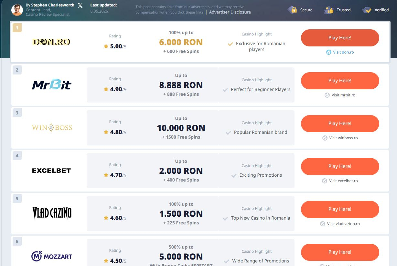The image size is (397, 266).
Task: Open Stephen Charlesworth's X profile icon
Action: (x=80, y=5)
